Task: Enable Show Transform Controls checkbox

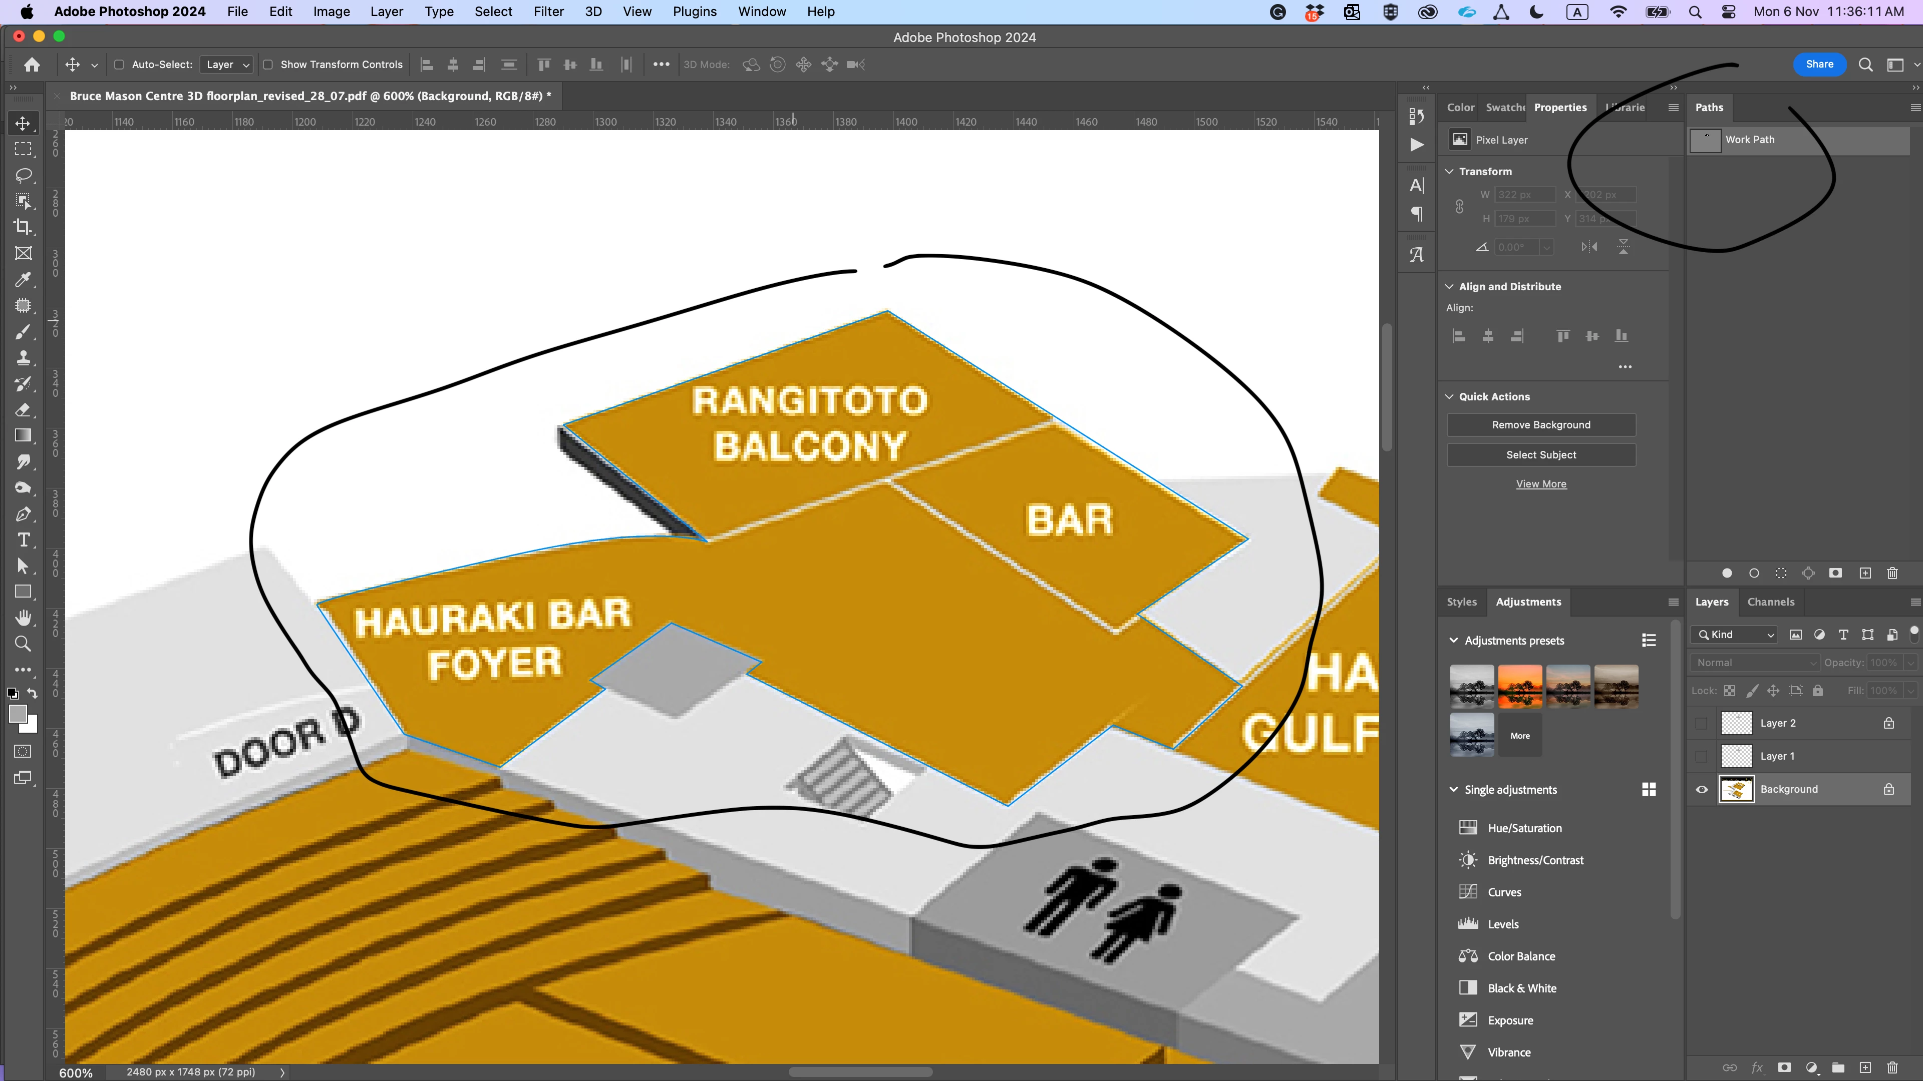Action: pyautogui.click(x=268, y=65)
